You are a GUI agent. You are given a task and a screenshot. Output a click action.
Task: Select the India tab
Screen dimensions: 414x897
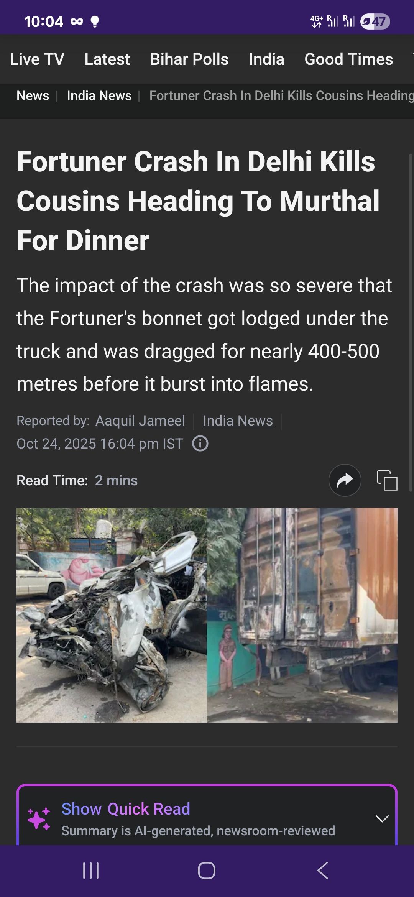pos(266,59)
